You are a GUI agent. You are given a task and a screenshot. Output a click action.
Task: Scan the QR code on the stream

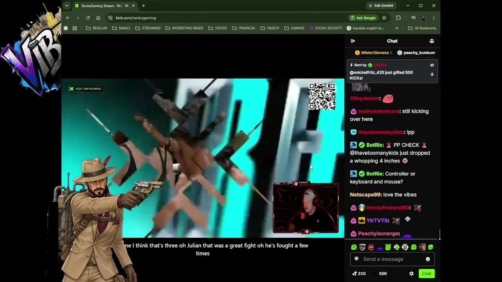322,96
